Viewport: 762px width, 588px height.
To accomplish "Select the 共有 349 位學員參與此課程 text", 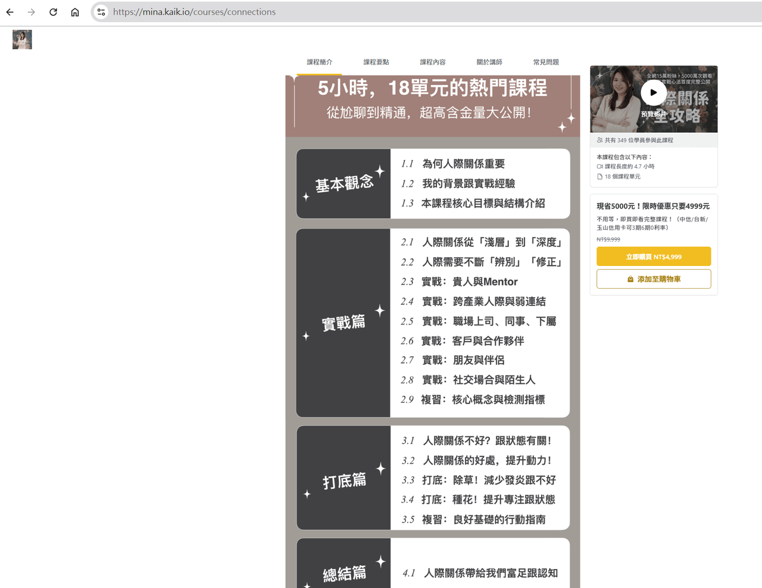I will pos(639,140).
